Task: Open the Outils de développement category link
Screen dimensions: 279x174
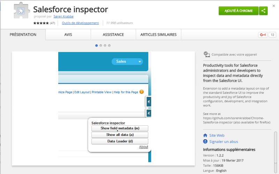Action: [x=80, y=23]
